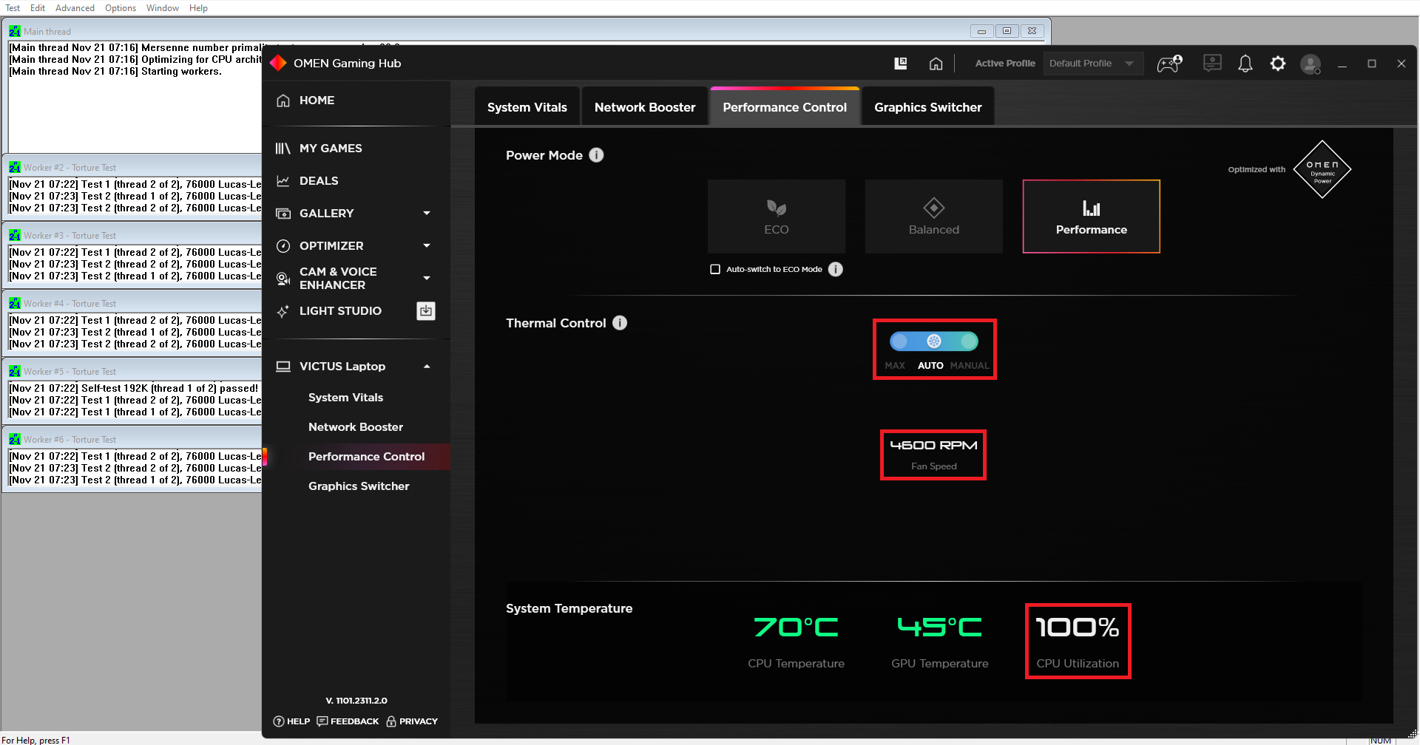Click the 100% CPU Utilization value
The height and width of the screenshot is (745, 1420).
click(x=1078, y=627)
